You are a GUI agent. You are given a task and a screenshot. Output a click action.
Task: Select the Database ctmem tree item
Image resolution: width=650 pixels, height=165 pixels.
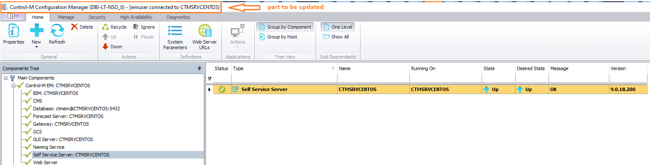coord(76,109)
